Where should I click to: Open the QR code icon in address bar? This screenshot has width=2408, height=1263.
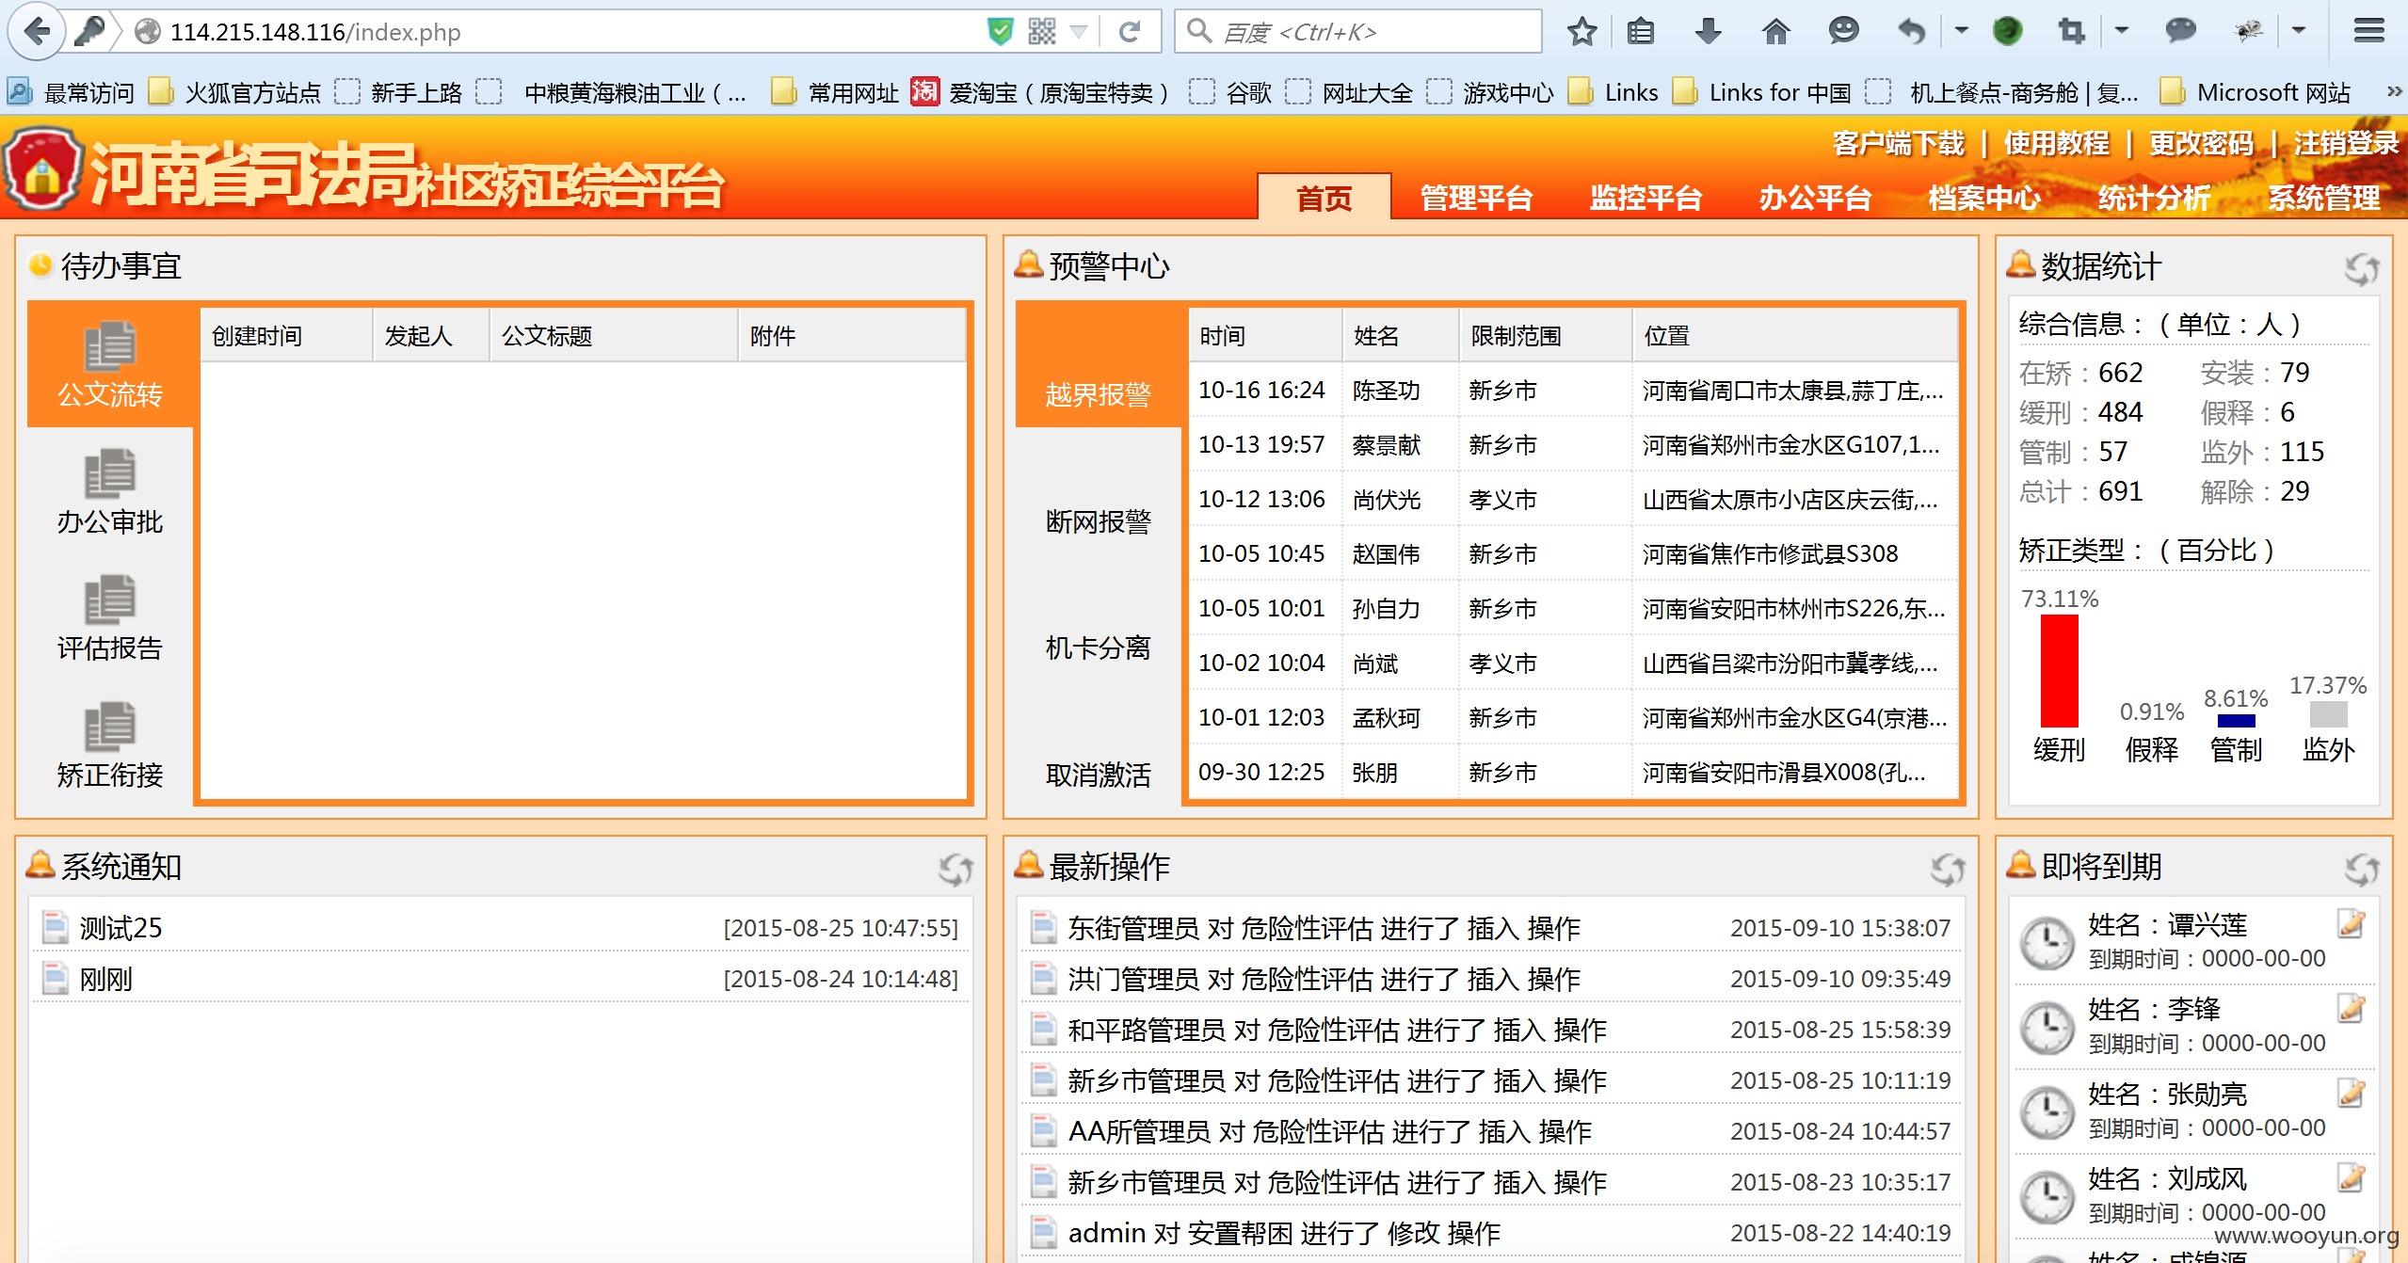pyautogui.click(x=1042, y=32)
